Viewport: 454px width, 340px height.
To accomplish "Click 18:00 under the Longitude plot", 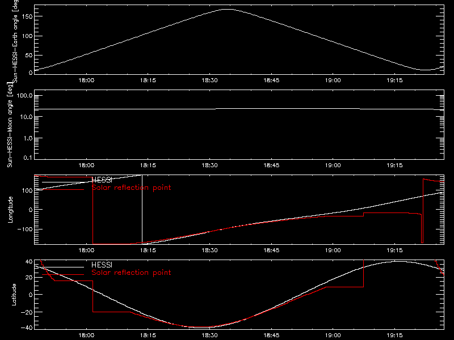I will pyautogui.click(x=86, y=250).
